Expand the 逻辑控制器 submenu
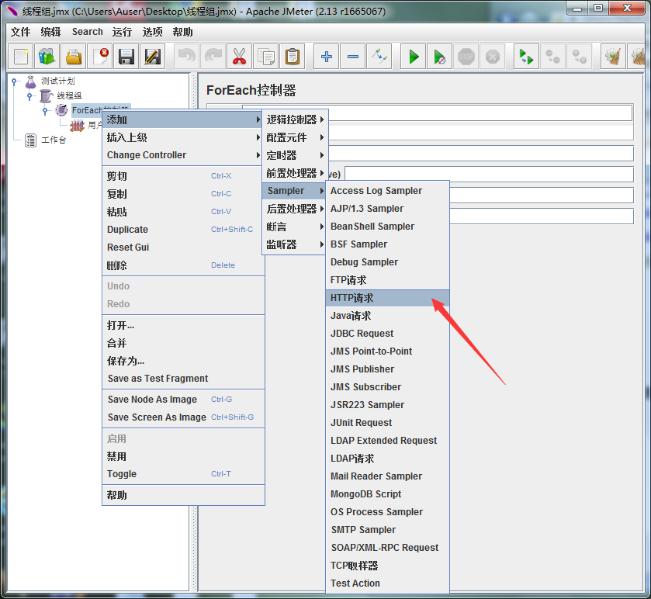The height and width of the screenshot is (599, 651). point(295,119)
